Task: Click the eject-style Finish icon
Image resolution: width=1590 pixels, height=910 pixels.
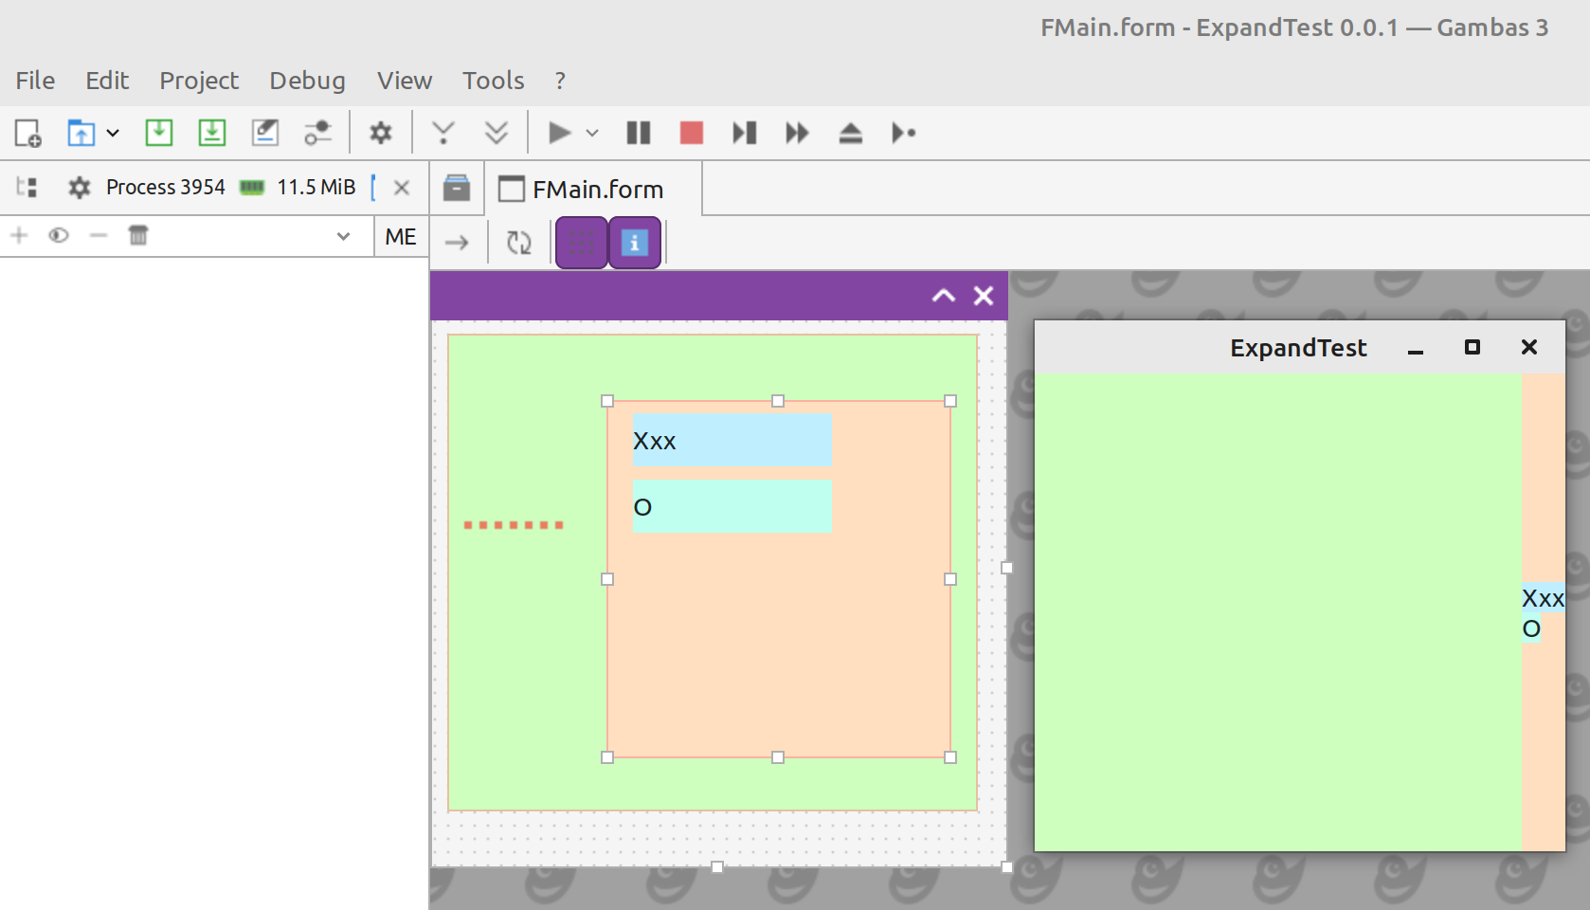Action: (x=851, y=133)
